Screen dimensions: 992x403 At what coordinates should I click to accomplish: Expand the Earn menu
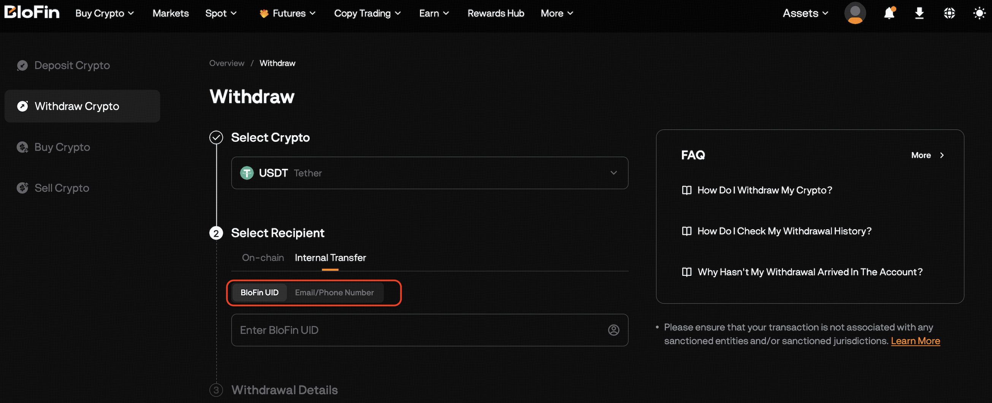click(434, 13)
